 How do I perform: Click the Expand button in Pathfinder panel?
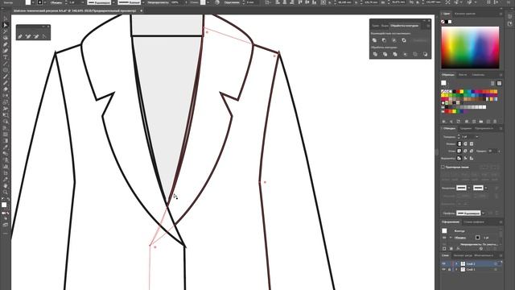click(419, 40)
